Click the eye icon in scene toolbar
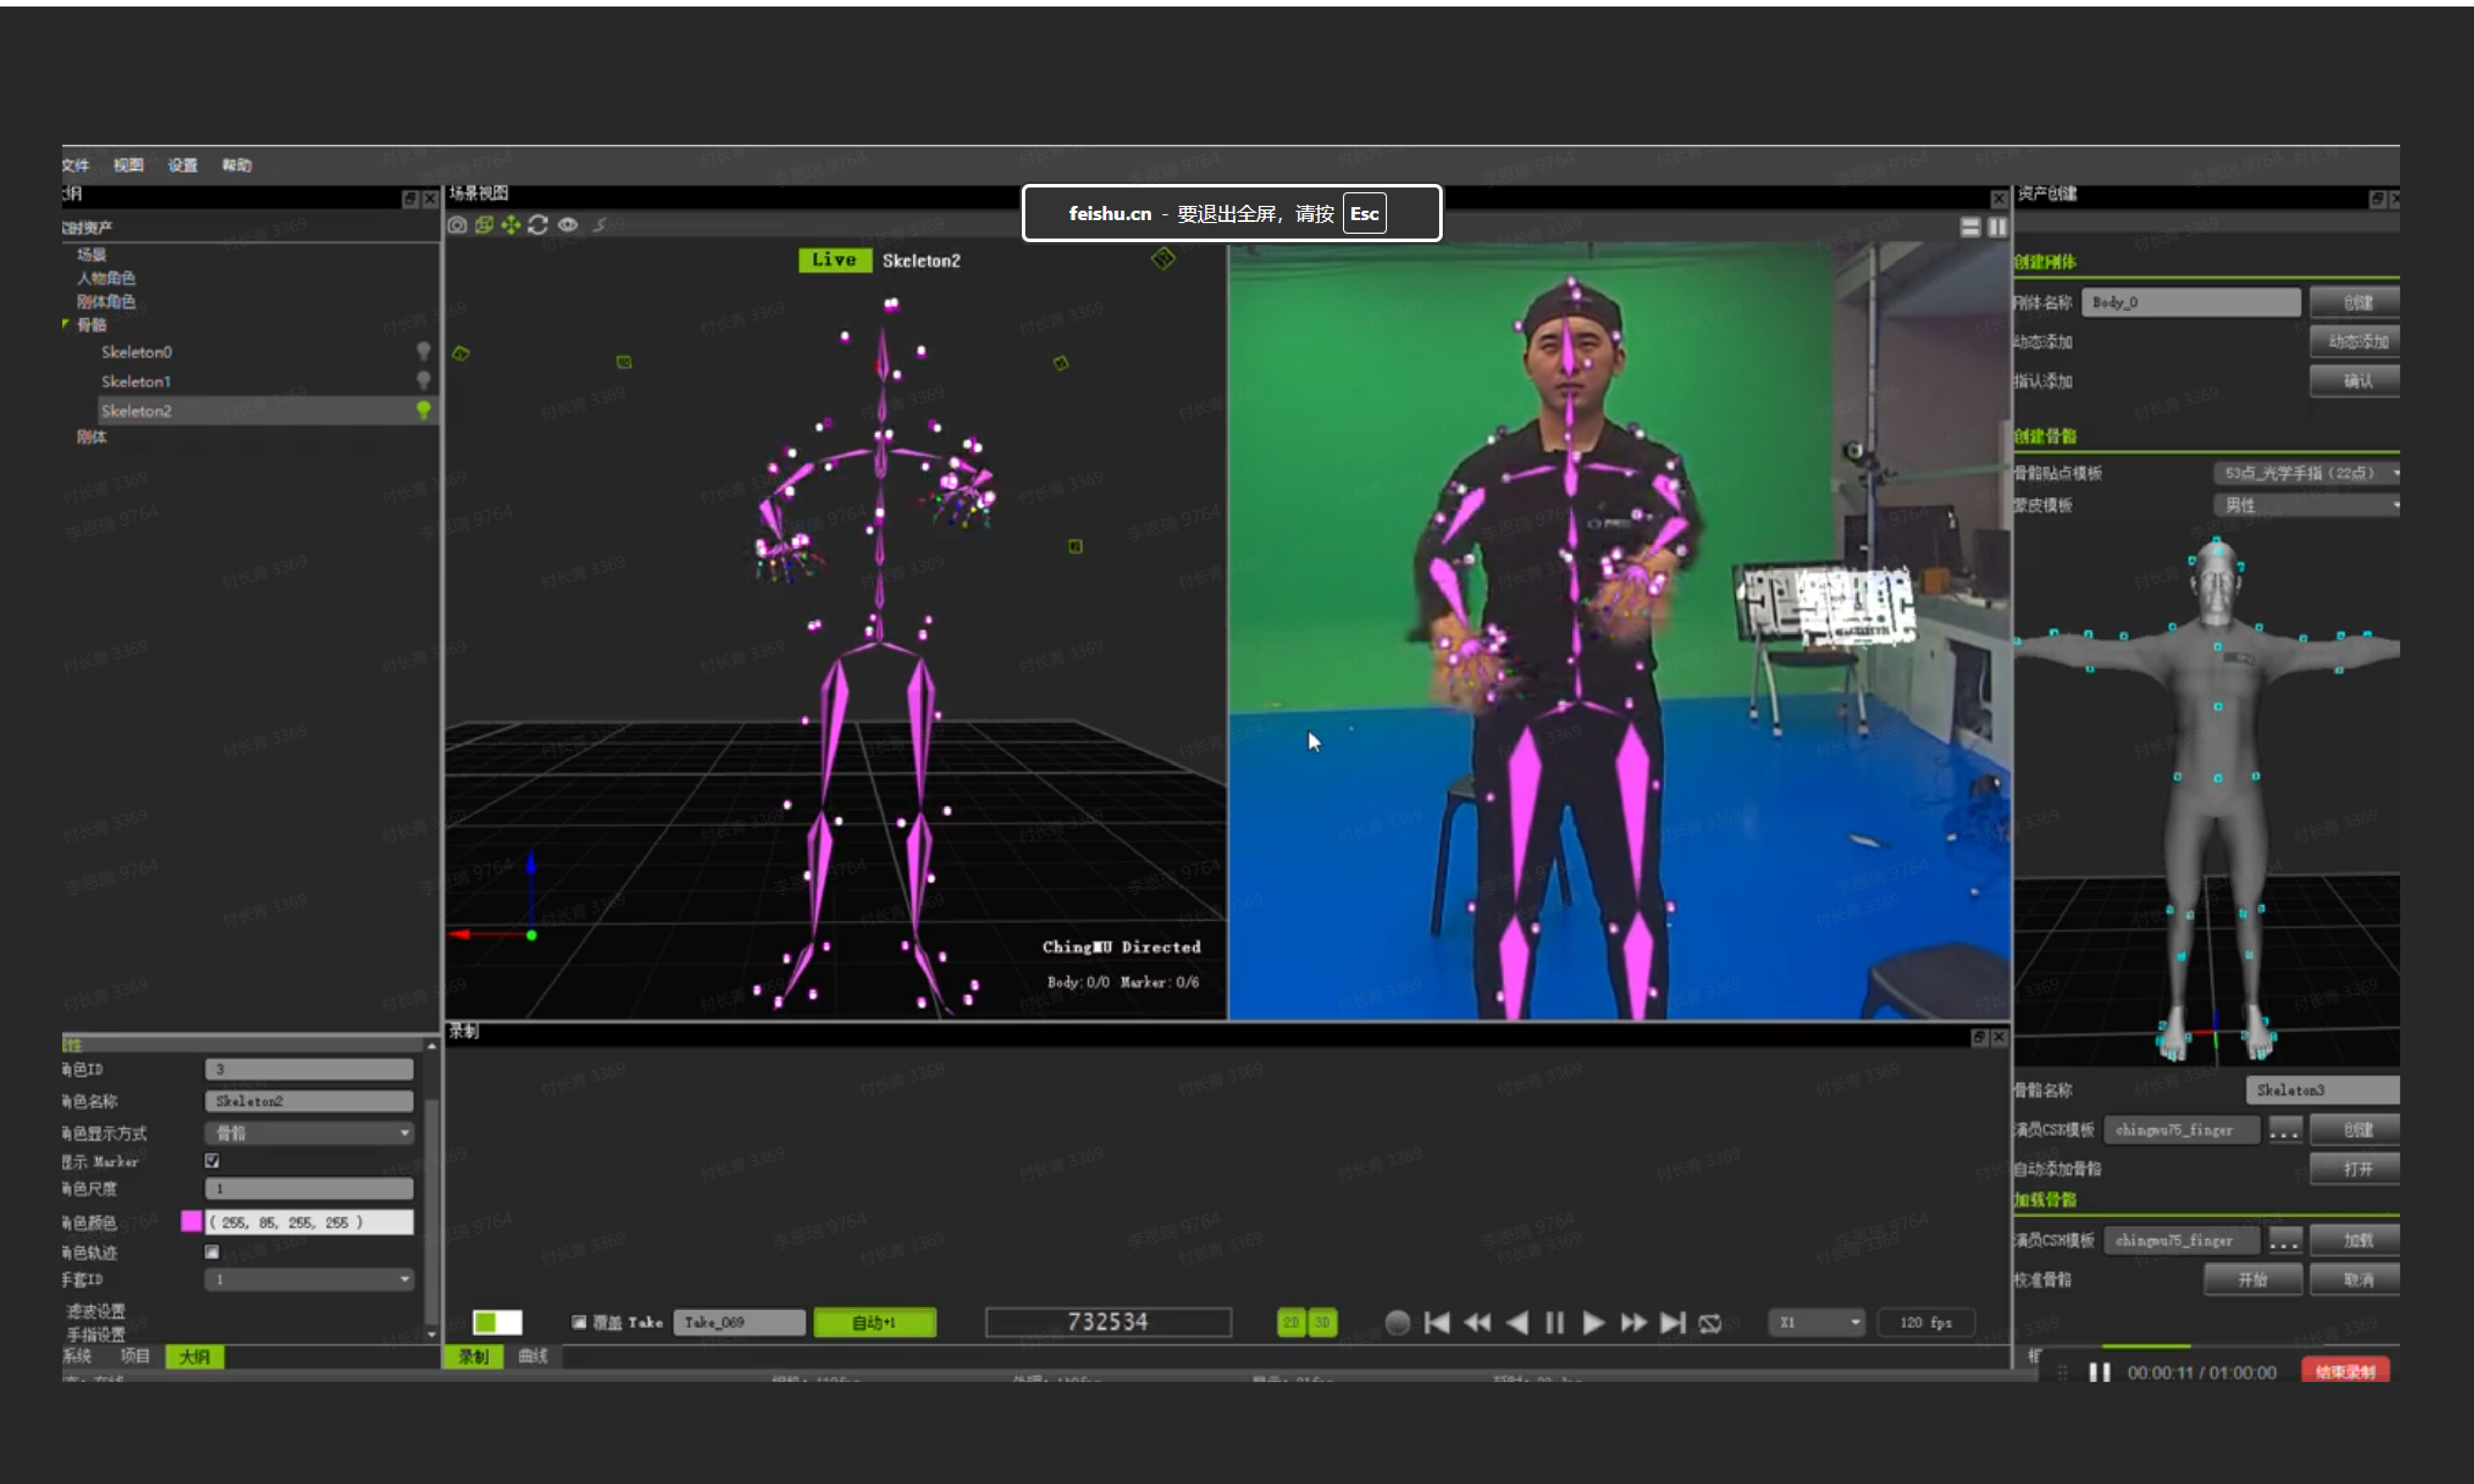This screenshot has width=2474, height=1484. coord(567,225)
